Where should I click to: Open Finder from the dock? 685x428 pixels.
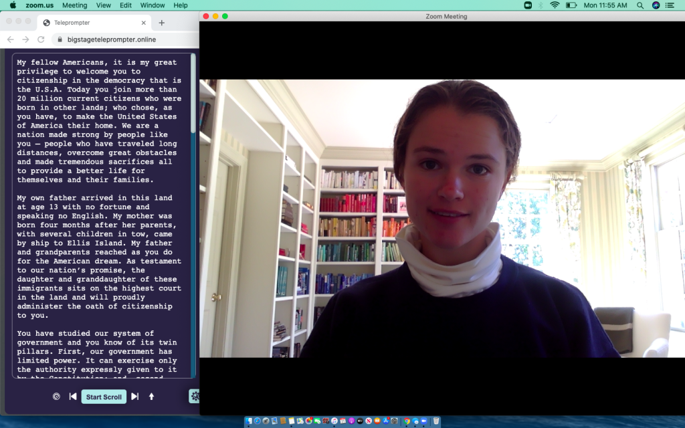coord(249,421)
